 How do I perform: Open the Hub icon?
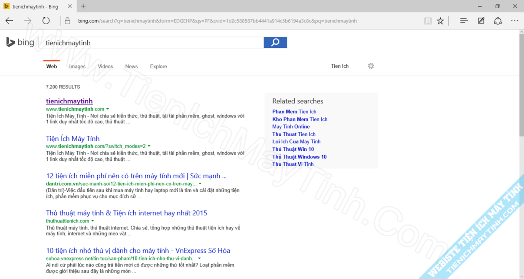coord(464,20)
